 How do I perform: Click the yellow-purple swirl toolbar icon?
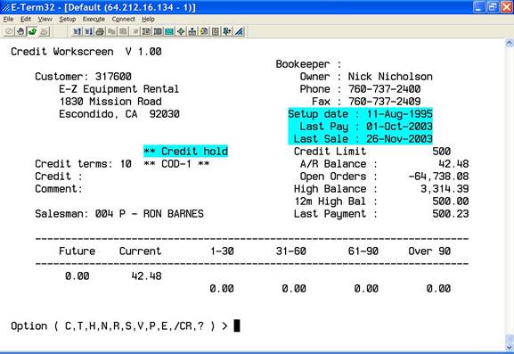(x=204, y=31)
